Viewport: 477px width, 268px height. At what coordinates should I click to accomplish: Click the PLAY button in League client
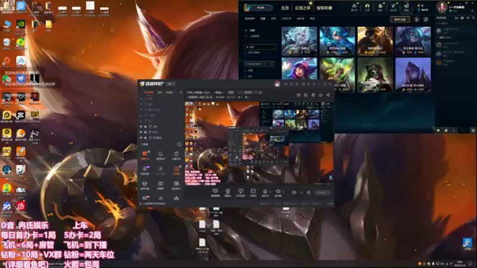[x=261, y=8]
